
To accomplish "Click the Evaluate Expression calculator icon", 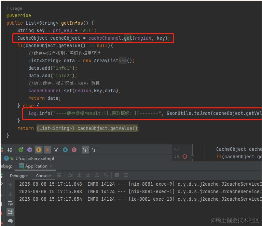I will coord(117,175).
